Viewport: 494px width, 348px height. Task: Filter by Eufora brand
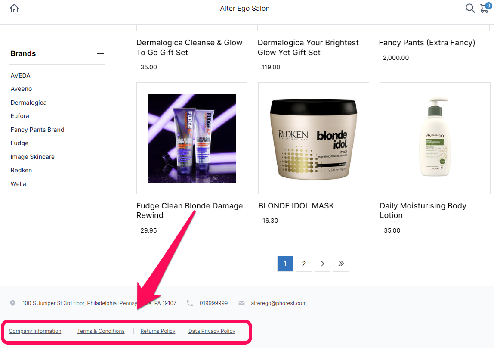[x=20, y=116]
